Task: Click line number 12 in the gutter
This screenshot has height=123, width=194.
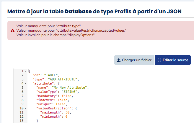Action: point(21,117)
